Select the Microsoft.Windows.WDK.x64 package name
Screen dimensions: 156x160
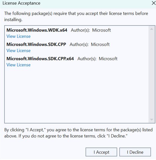37,30
